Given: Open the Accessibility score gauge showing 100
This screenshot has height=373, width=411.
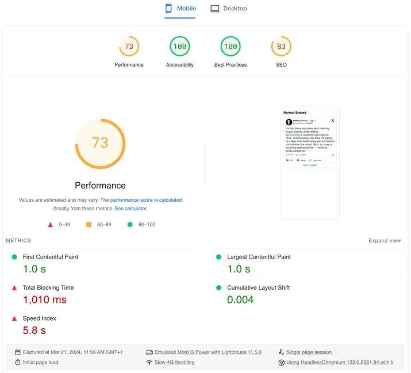Looking at the screenshot, I should [x=180, y=47].
